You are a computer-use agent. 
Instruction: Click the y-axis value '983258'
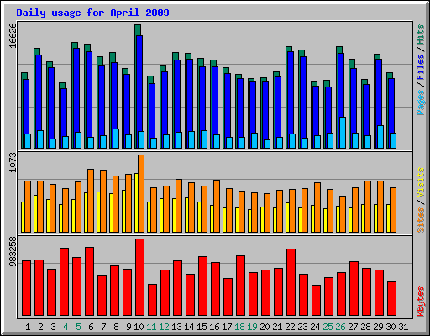[x=13, y=252]
